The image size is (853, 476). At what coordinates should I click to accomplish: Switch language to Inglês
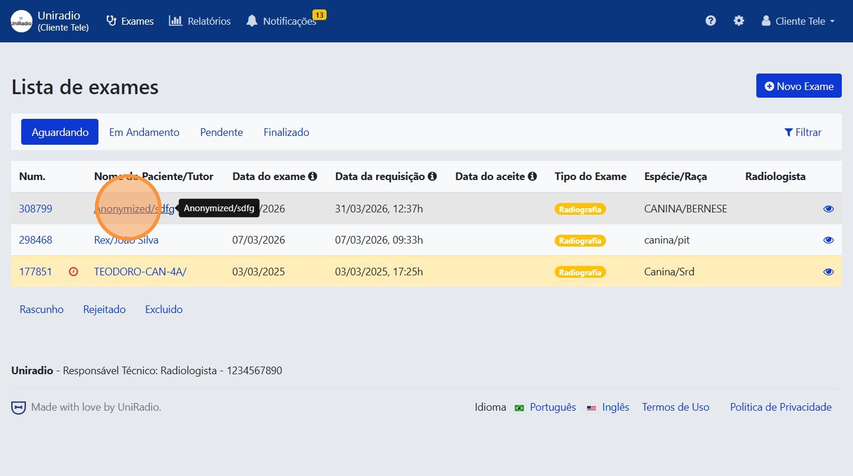click(615, 407)
